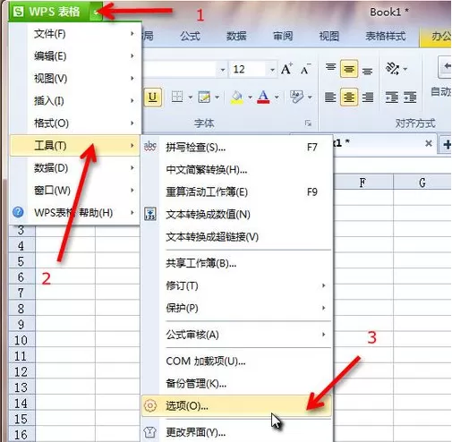Open WPS表格 帮助(H) menu entry
Image resolution: width=452 pixels, height=442 pixels.
[75, 213]
